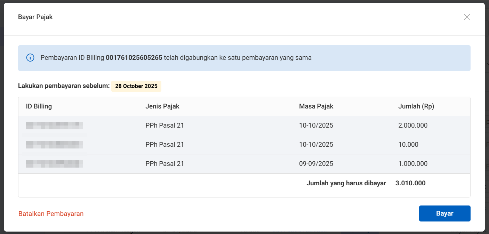Select the 1.000.000 amount cell
489x234 pixels.
pos(413,164)
